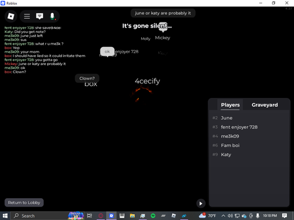294x220 pixels.
Task: Open the Roblox logo menu
Action: click(11, 16)
